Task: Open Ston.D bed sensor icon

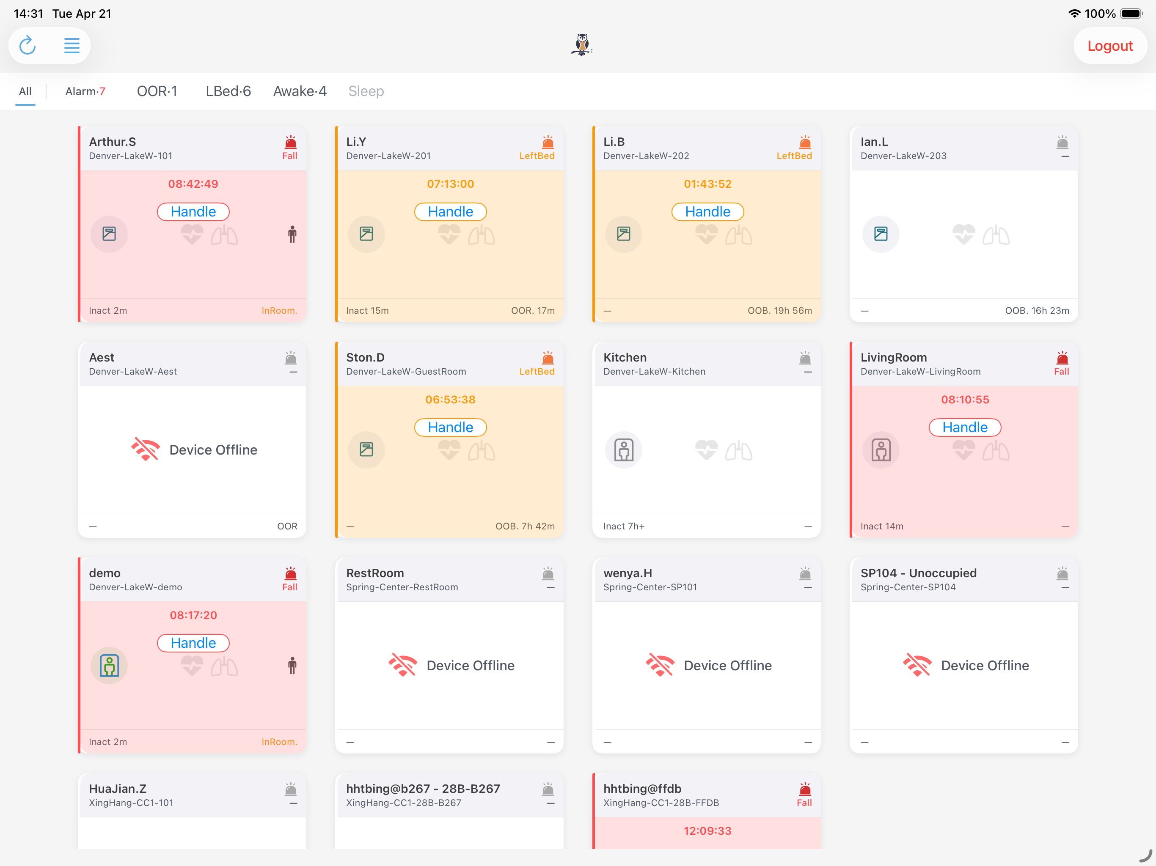Action: point(366,450)
